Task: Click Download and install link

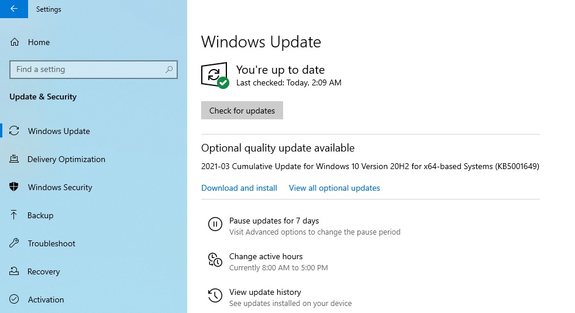Action: point(239,188)
